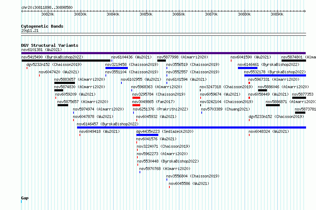This screenshot has width=316, height=210.
Task: Open nsv6041590 (Wu2021) variant details
Action: pos(251,57)
